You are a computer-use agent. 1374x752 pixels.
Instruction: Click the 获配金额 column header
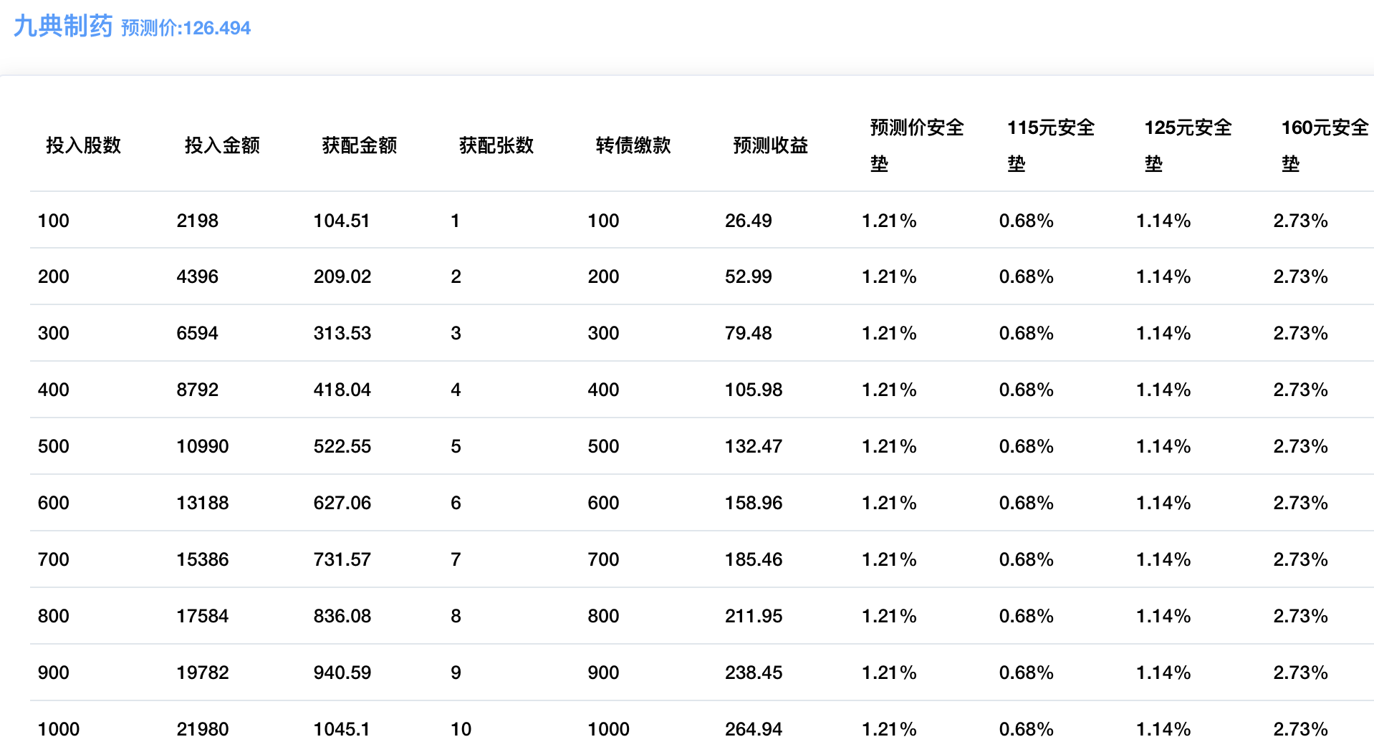point(359,145)
